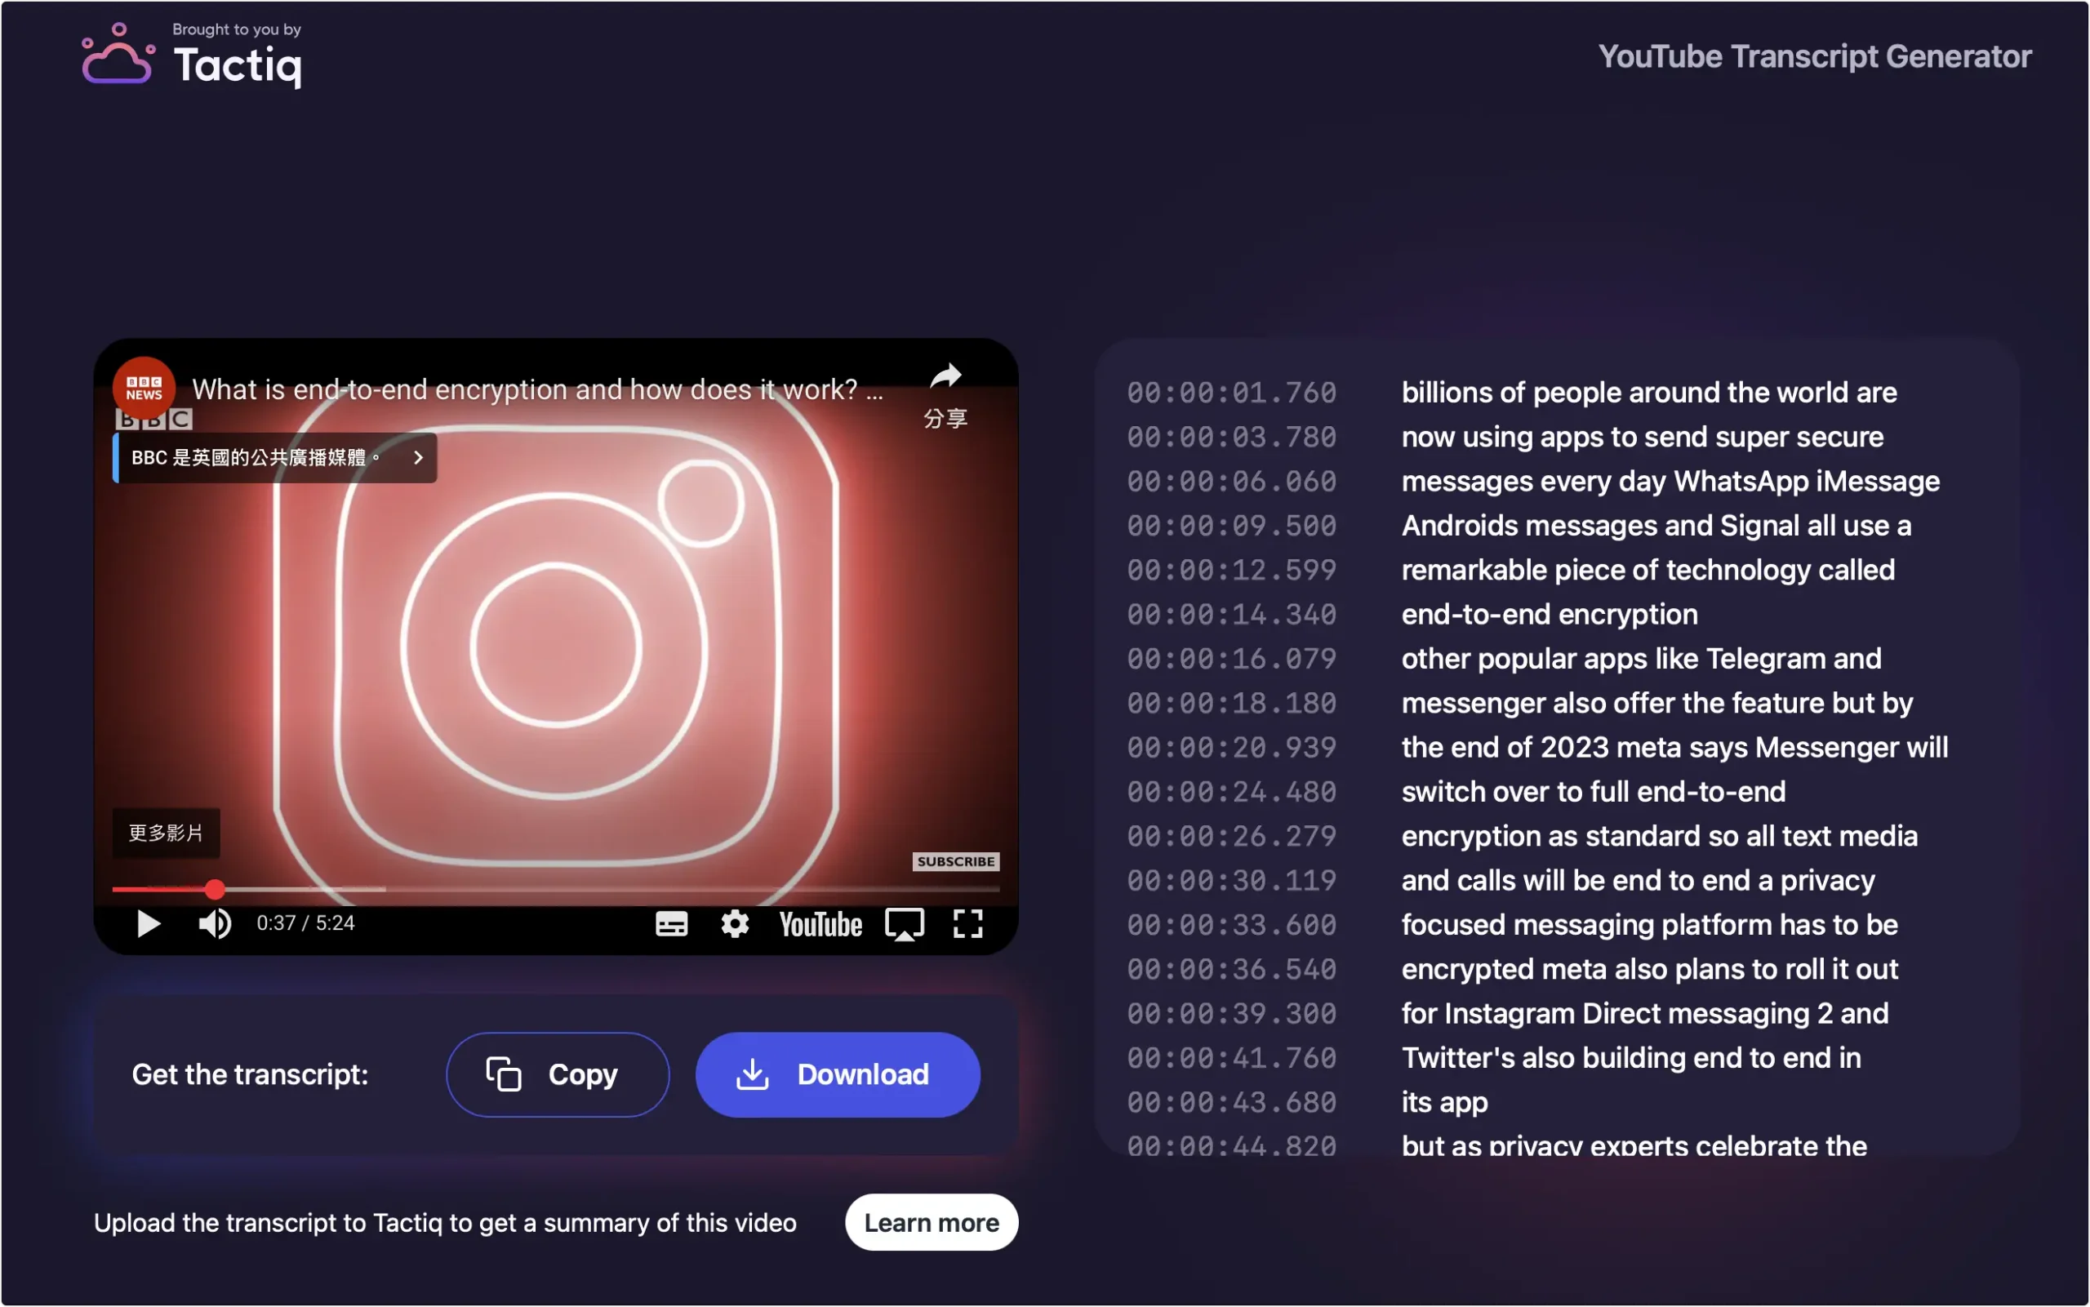Click Learn more button
Viewport: 2090px width, 1307px height.
point(931,1222)
